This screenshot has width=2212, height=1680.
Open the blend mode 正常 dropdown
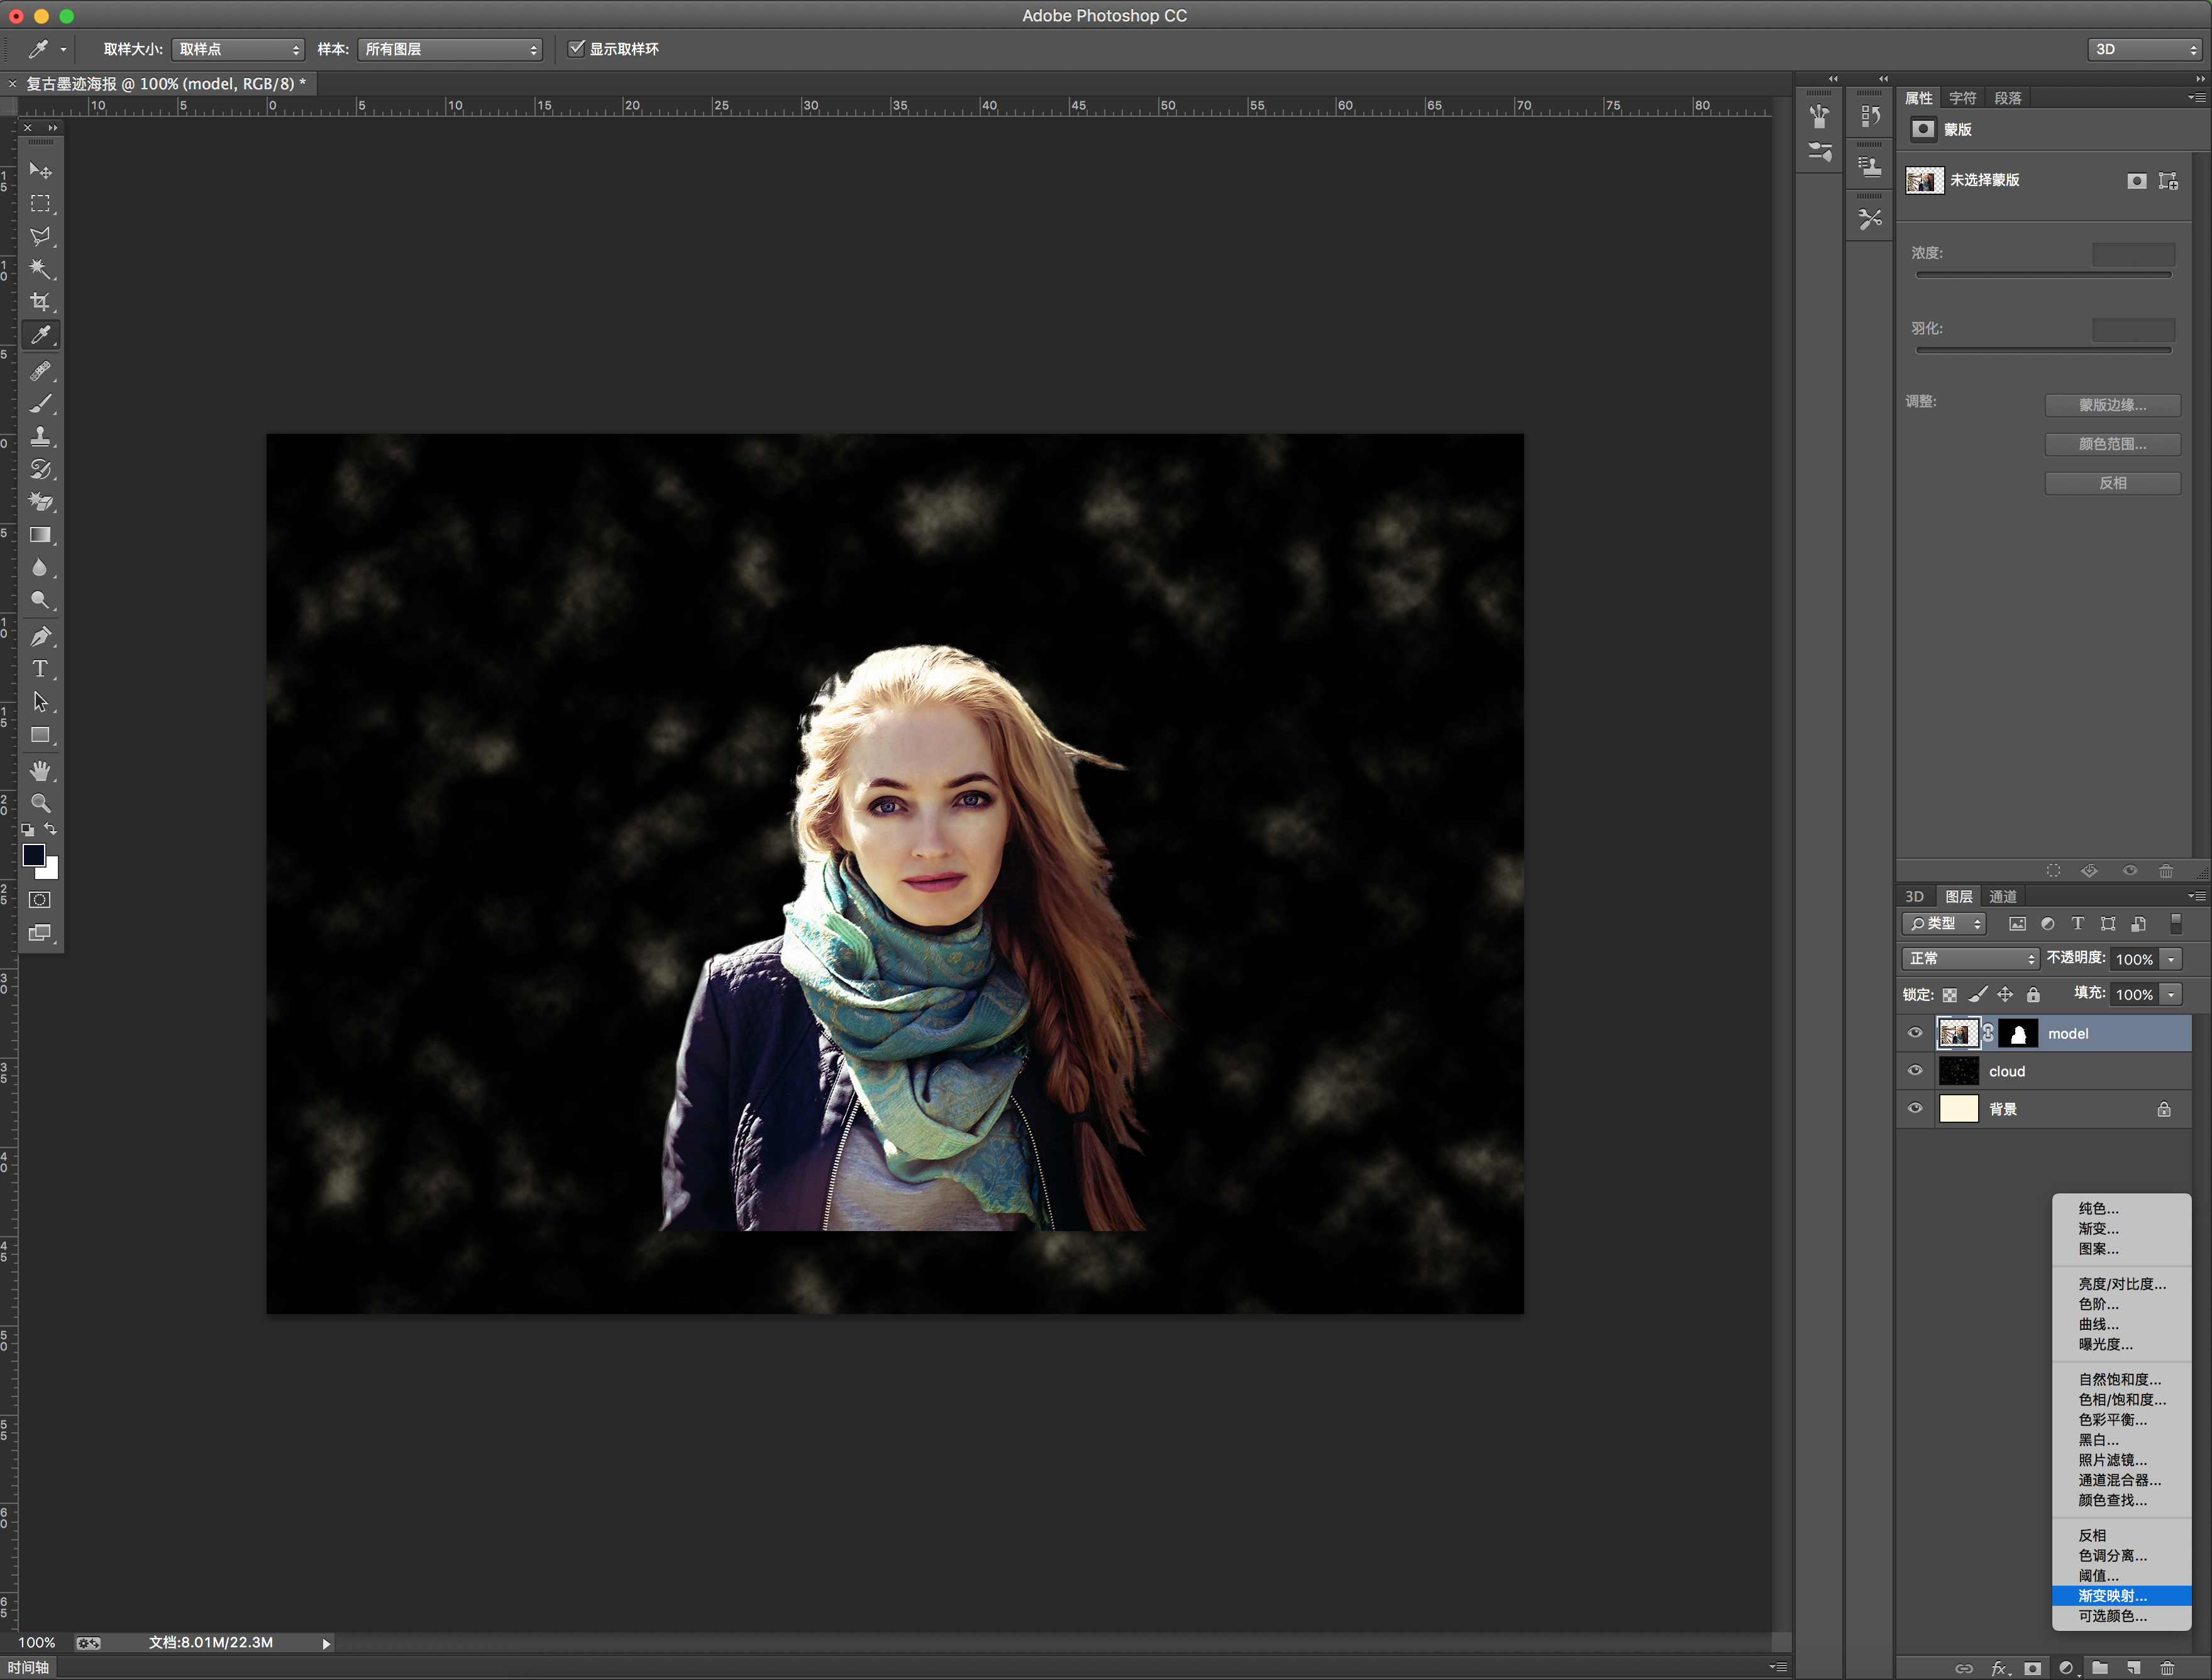[x=1969, y=958]
